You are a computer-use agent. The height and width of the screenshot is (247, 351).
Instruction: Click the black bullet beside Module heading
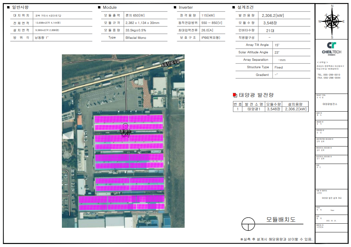click(x=99, y=7)
